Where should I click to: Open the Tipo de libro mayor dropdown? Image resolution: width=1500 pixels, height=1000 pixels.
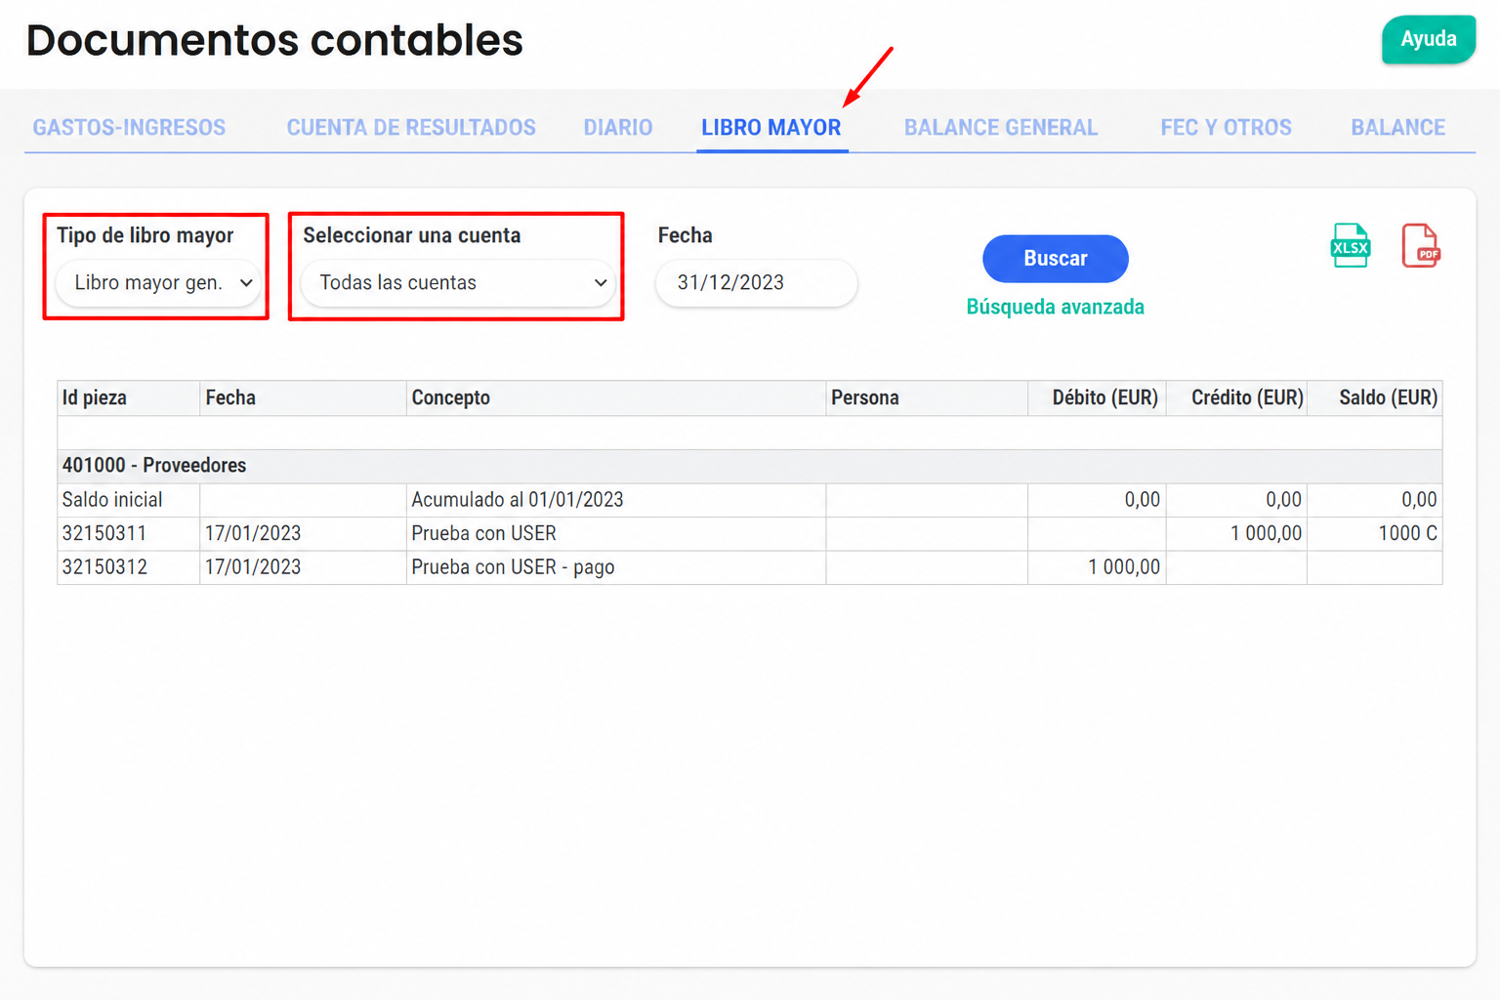[x=158, y=283]
